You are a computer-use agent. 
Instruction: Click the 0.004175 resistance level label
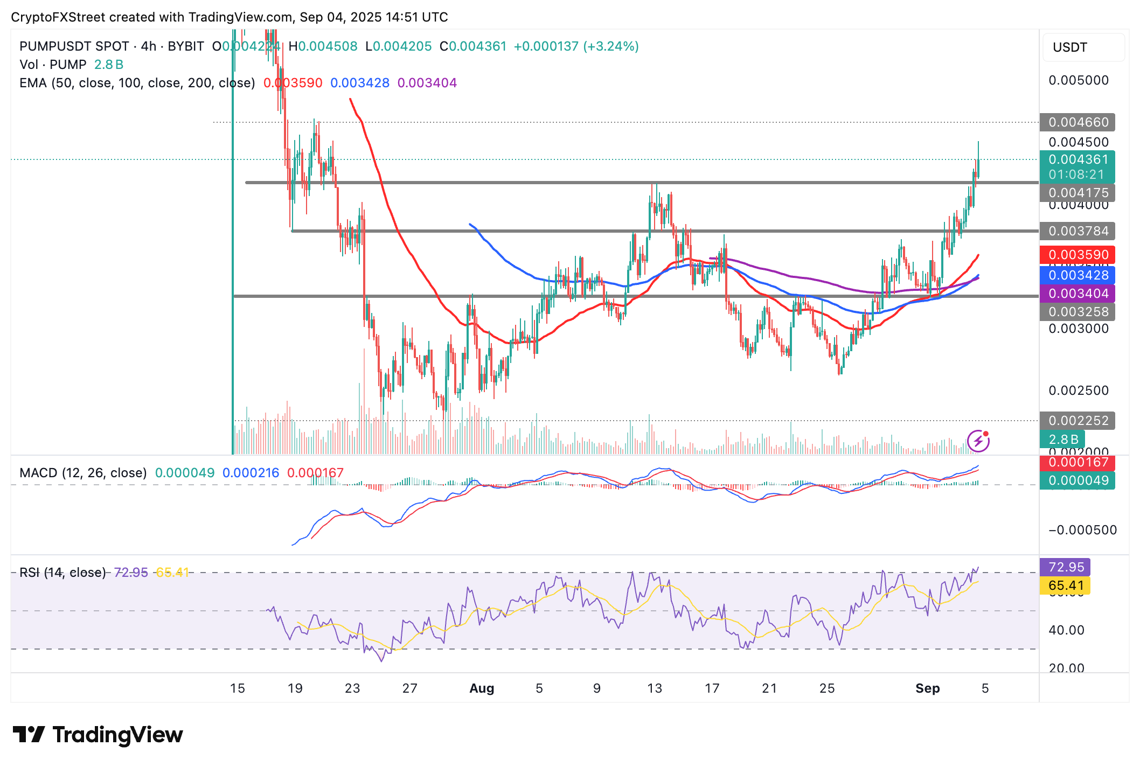click(x=1077, y=193)
